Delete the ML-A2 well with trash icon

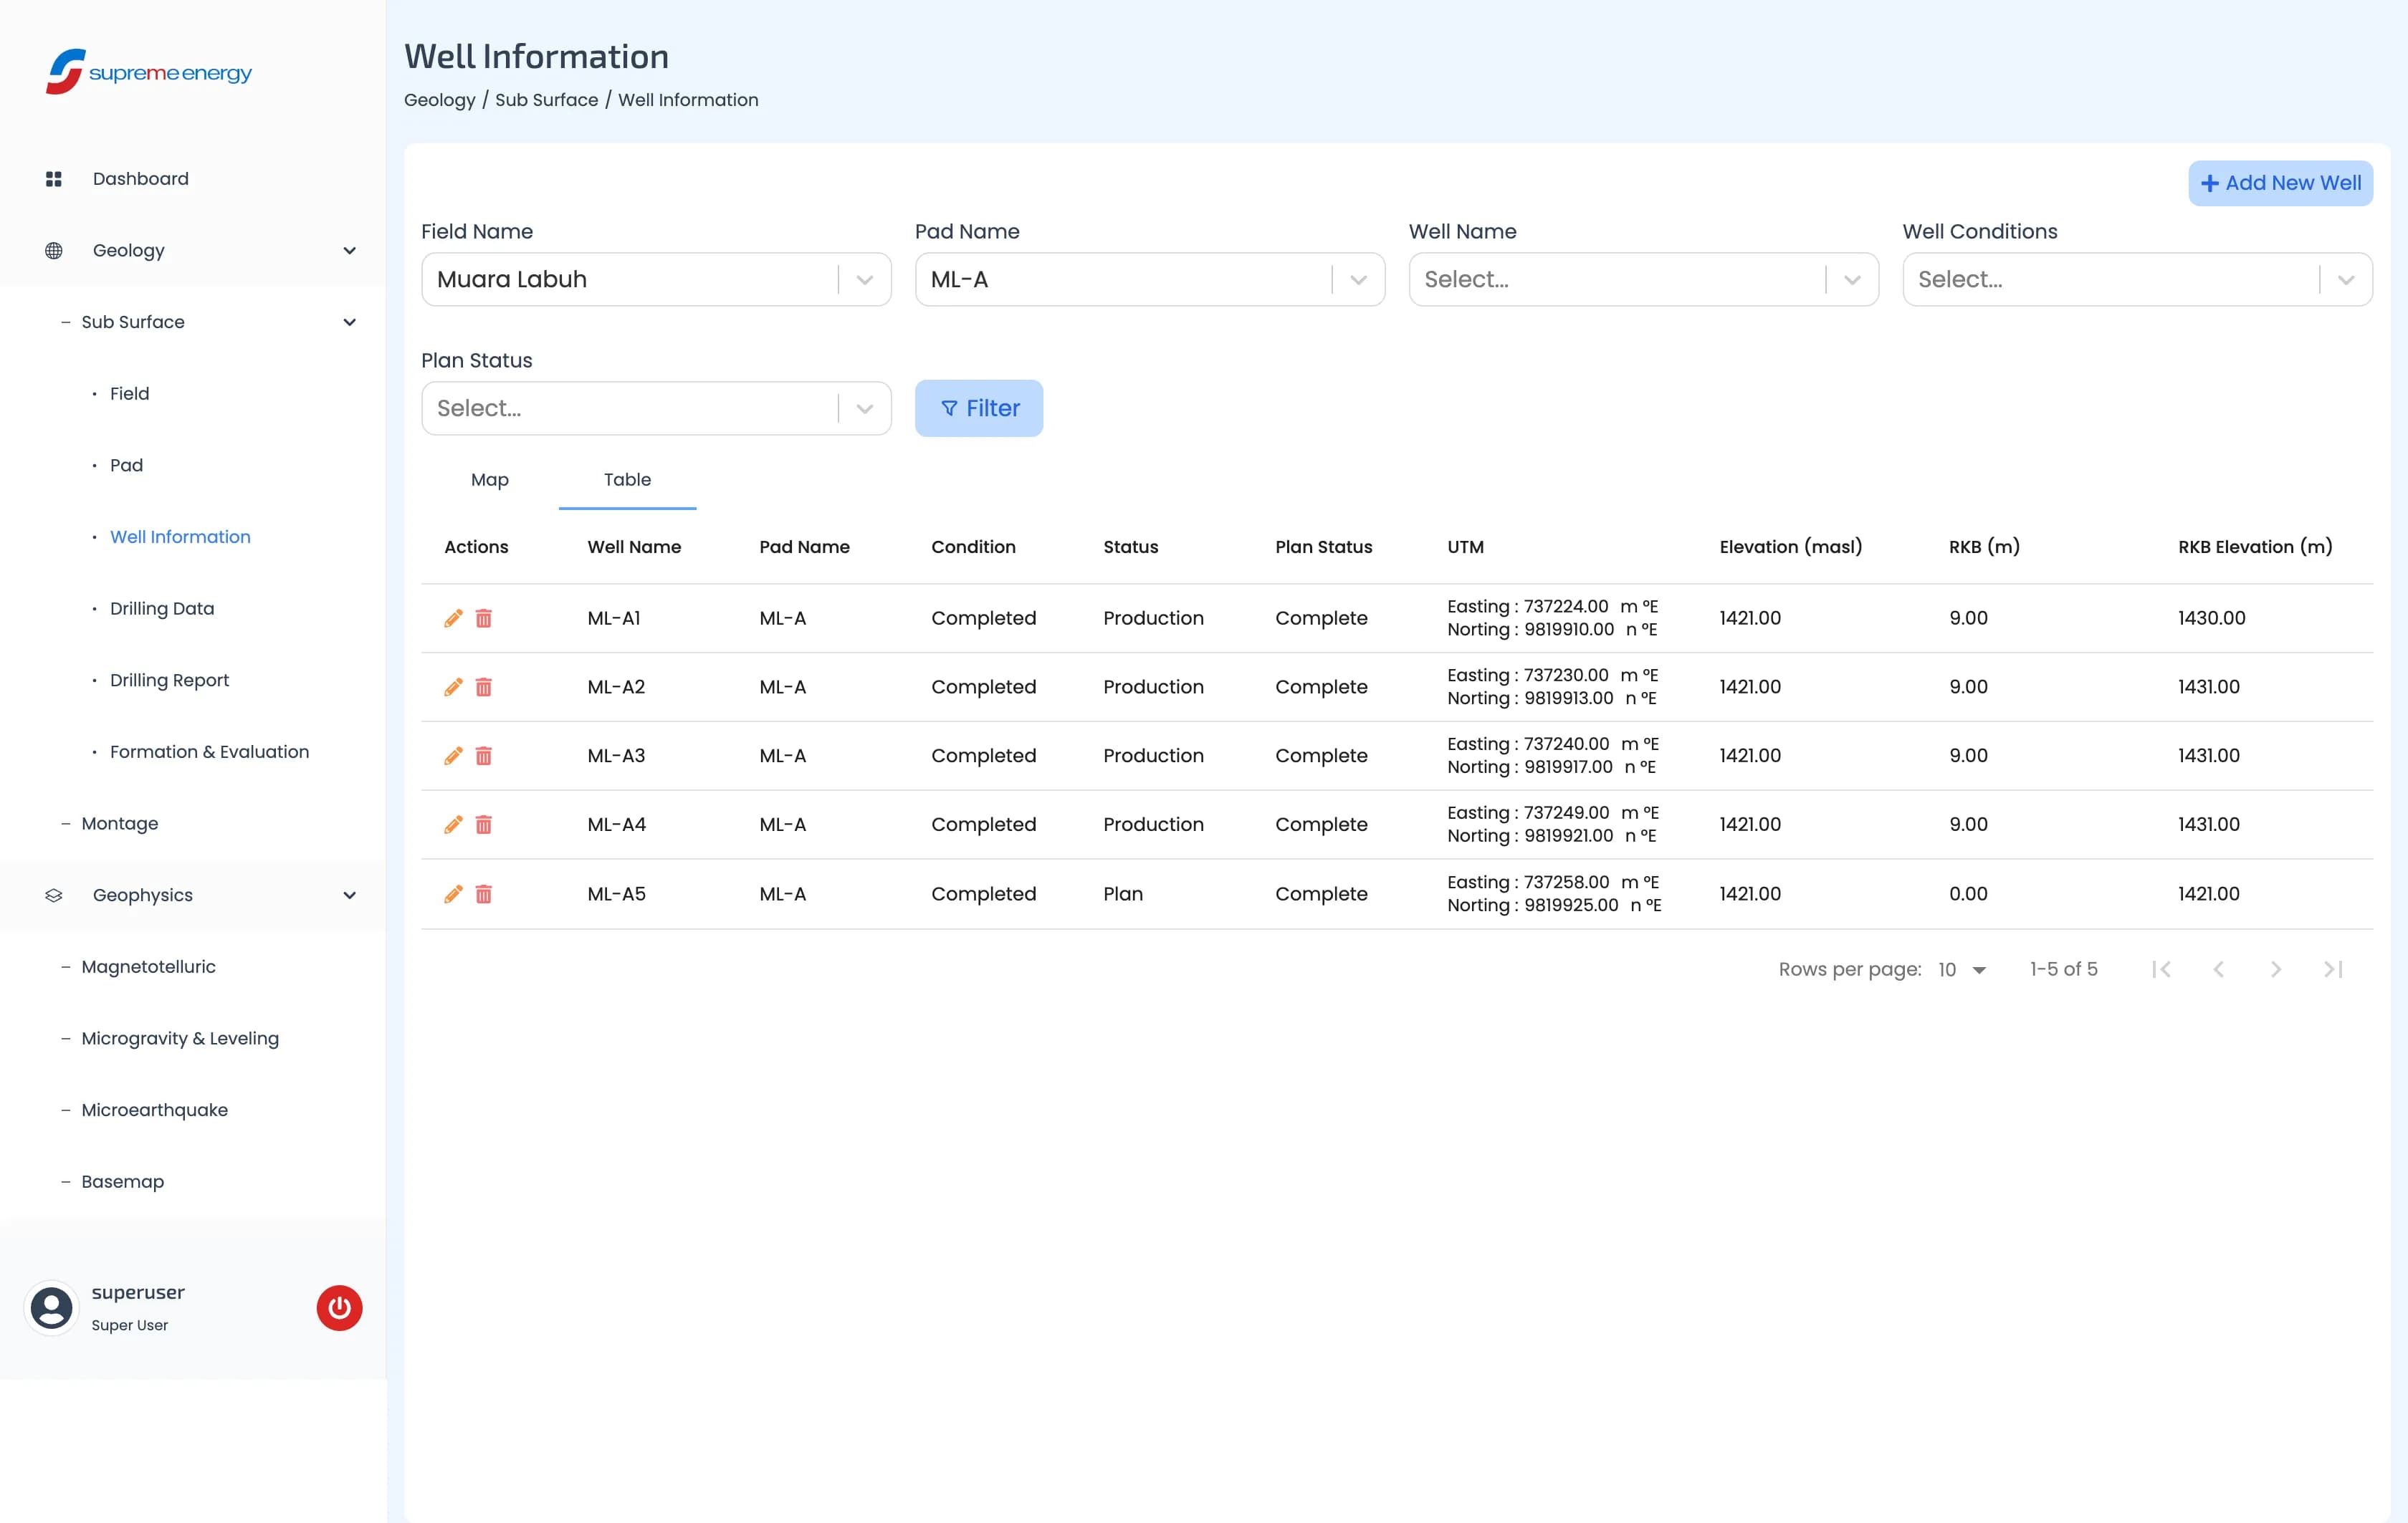[x=484, y=688]
